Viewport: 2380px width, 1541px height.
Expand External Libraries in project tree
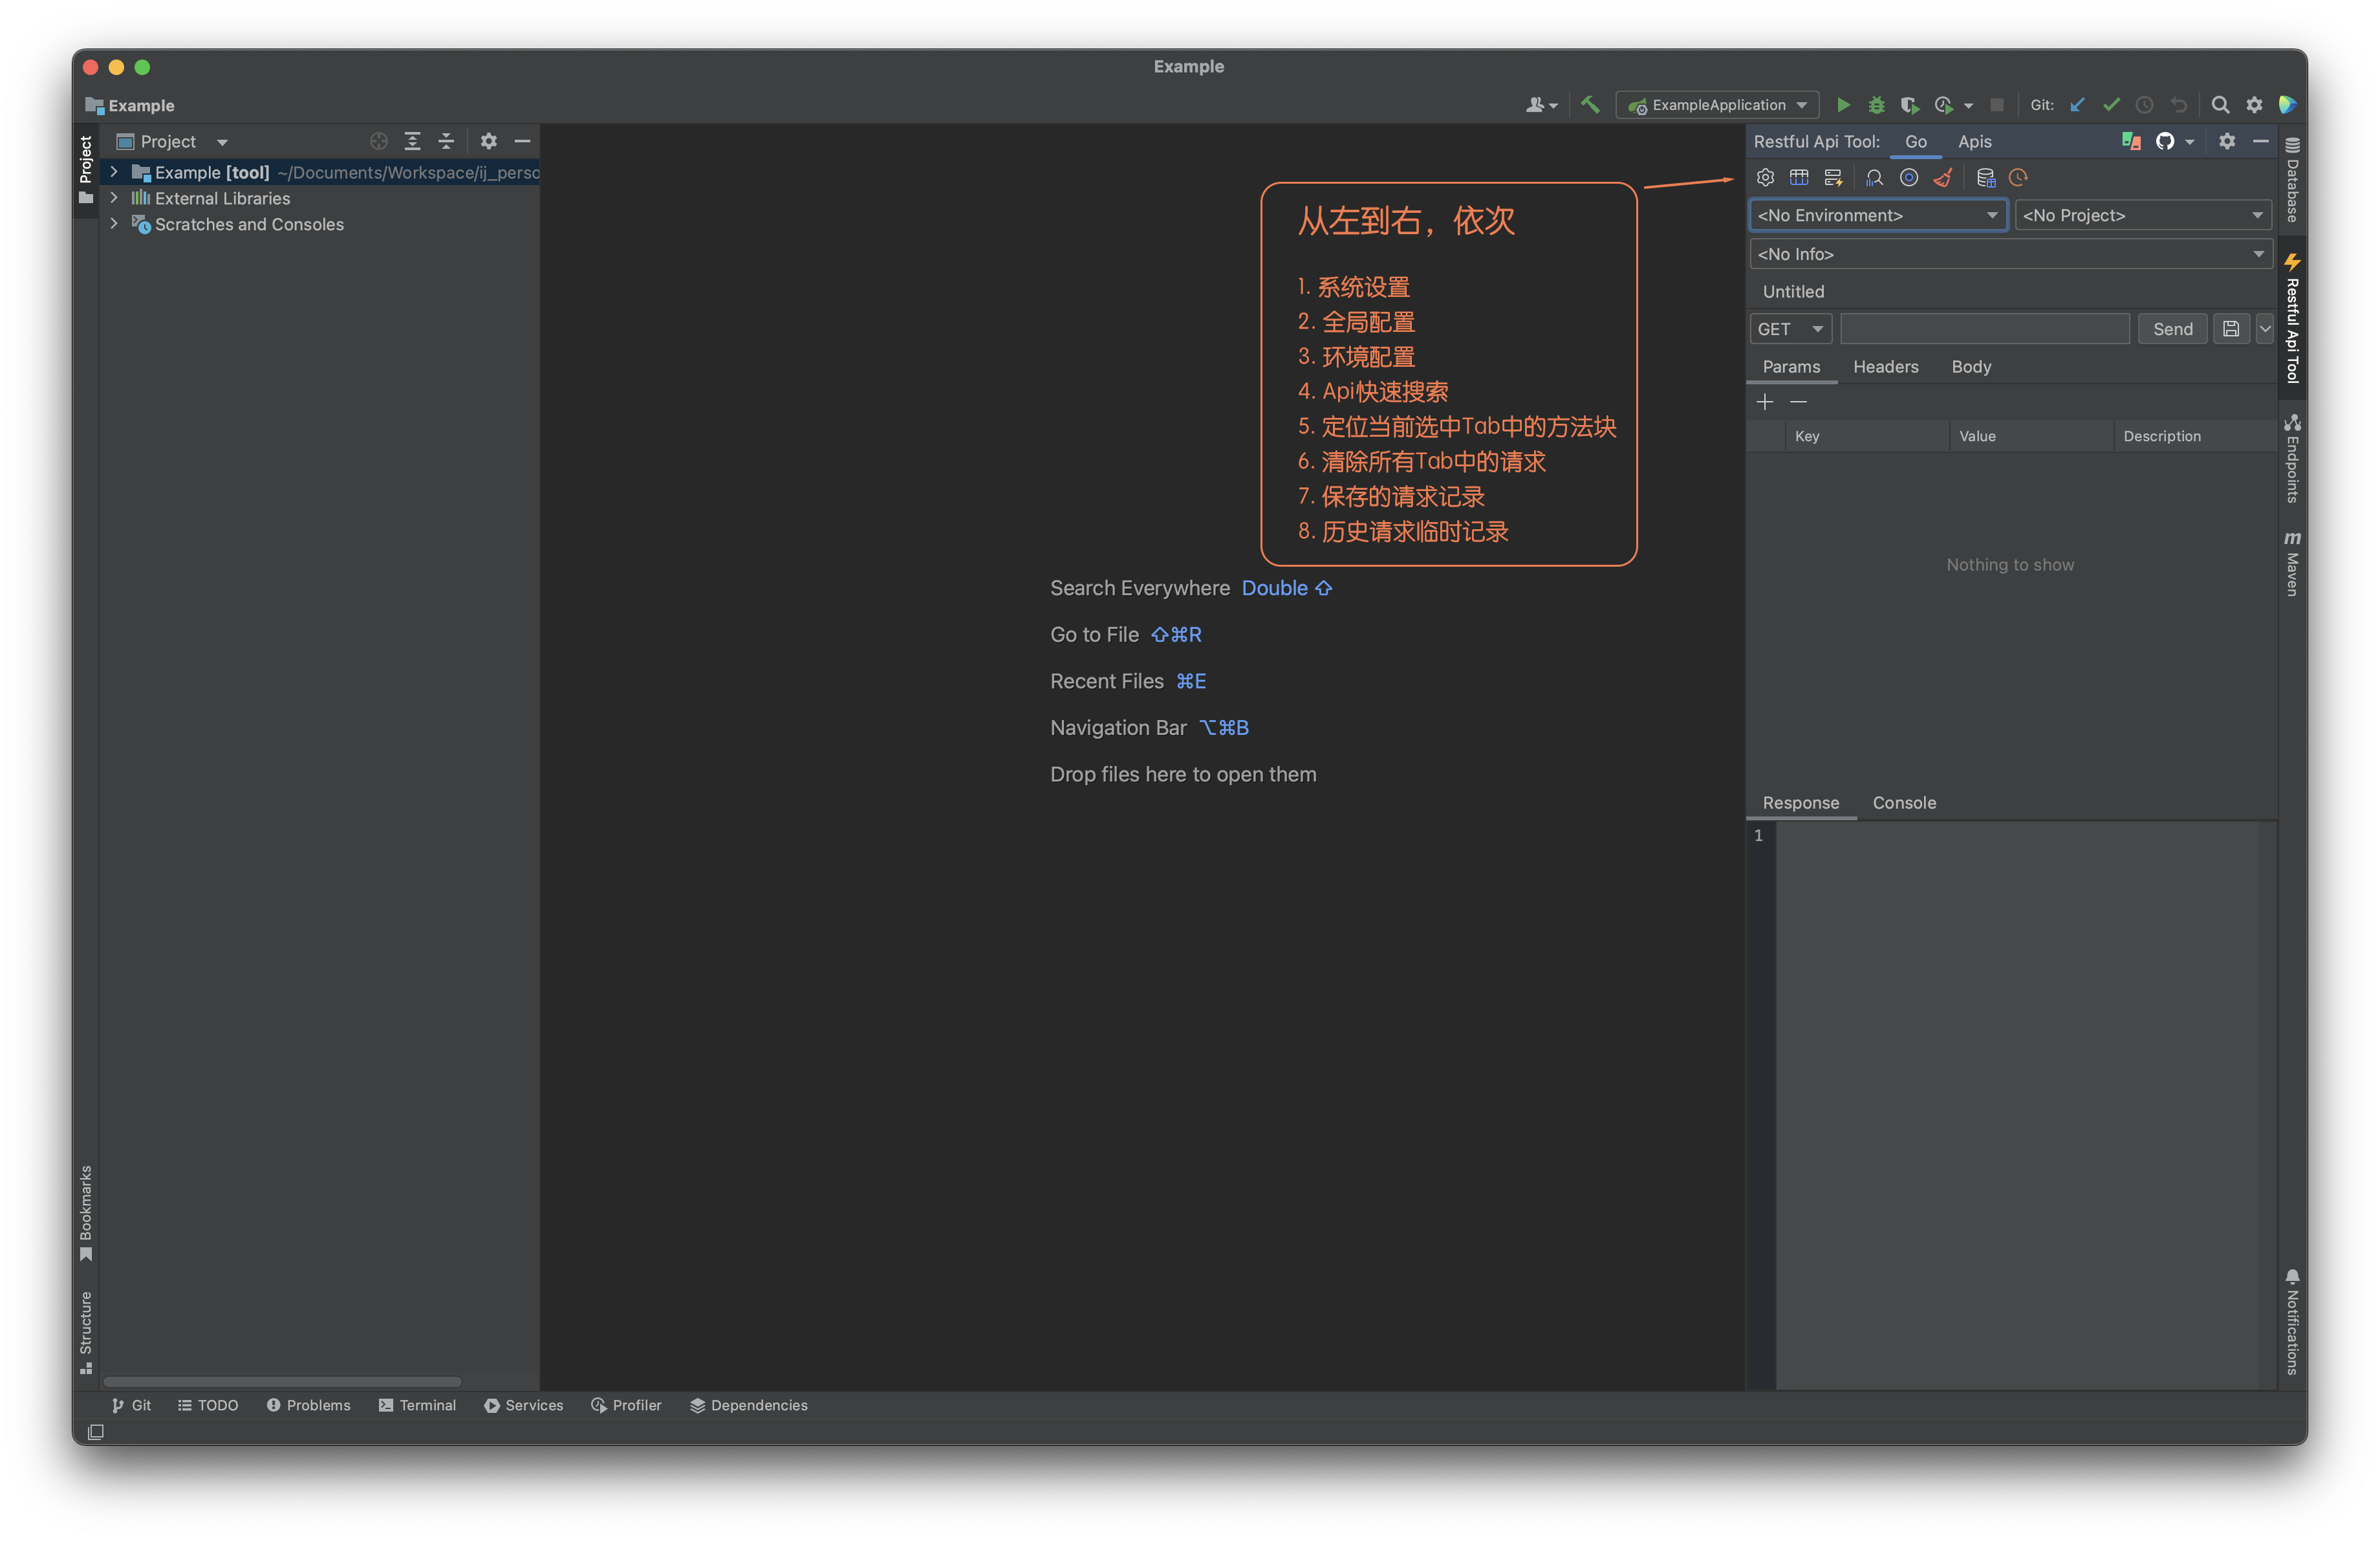pos(114,198)
